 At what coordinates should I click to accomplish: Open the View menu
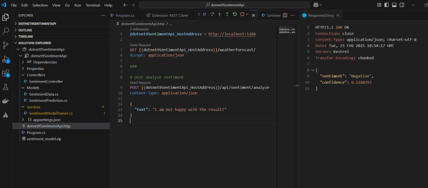click(56, 5)
